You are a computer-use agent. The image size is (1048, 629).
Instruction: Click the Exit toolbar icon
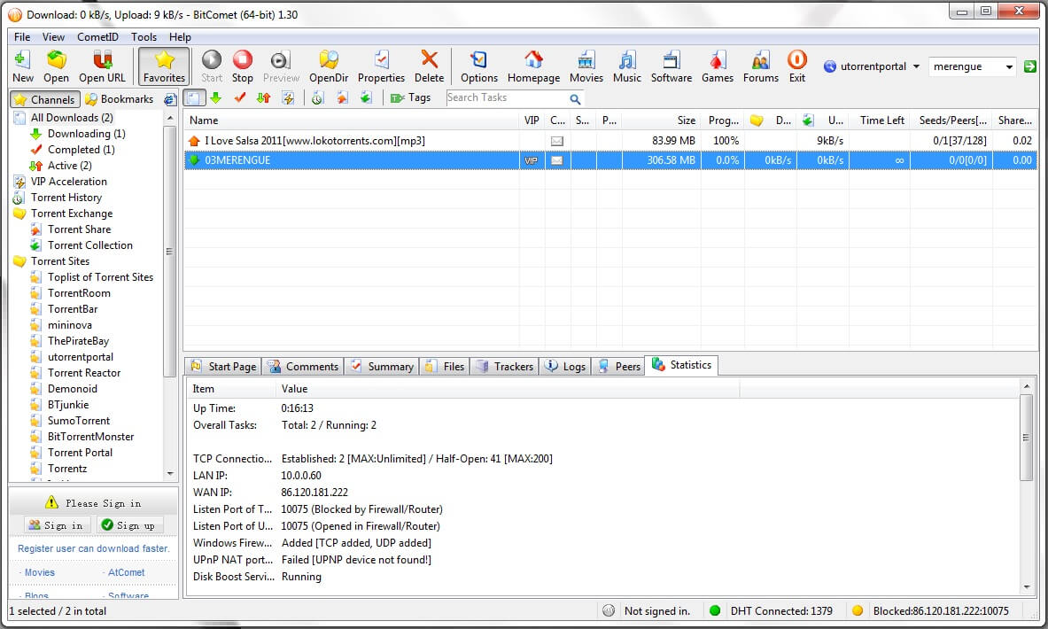coord(796,66)
